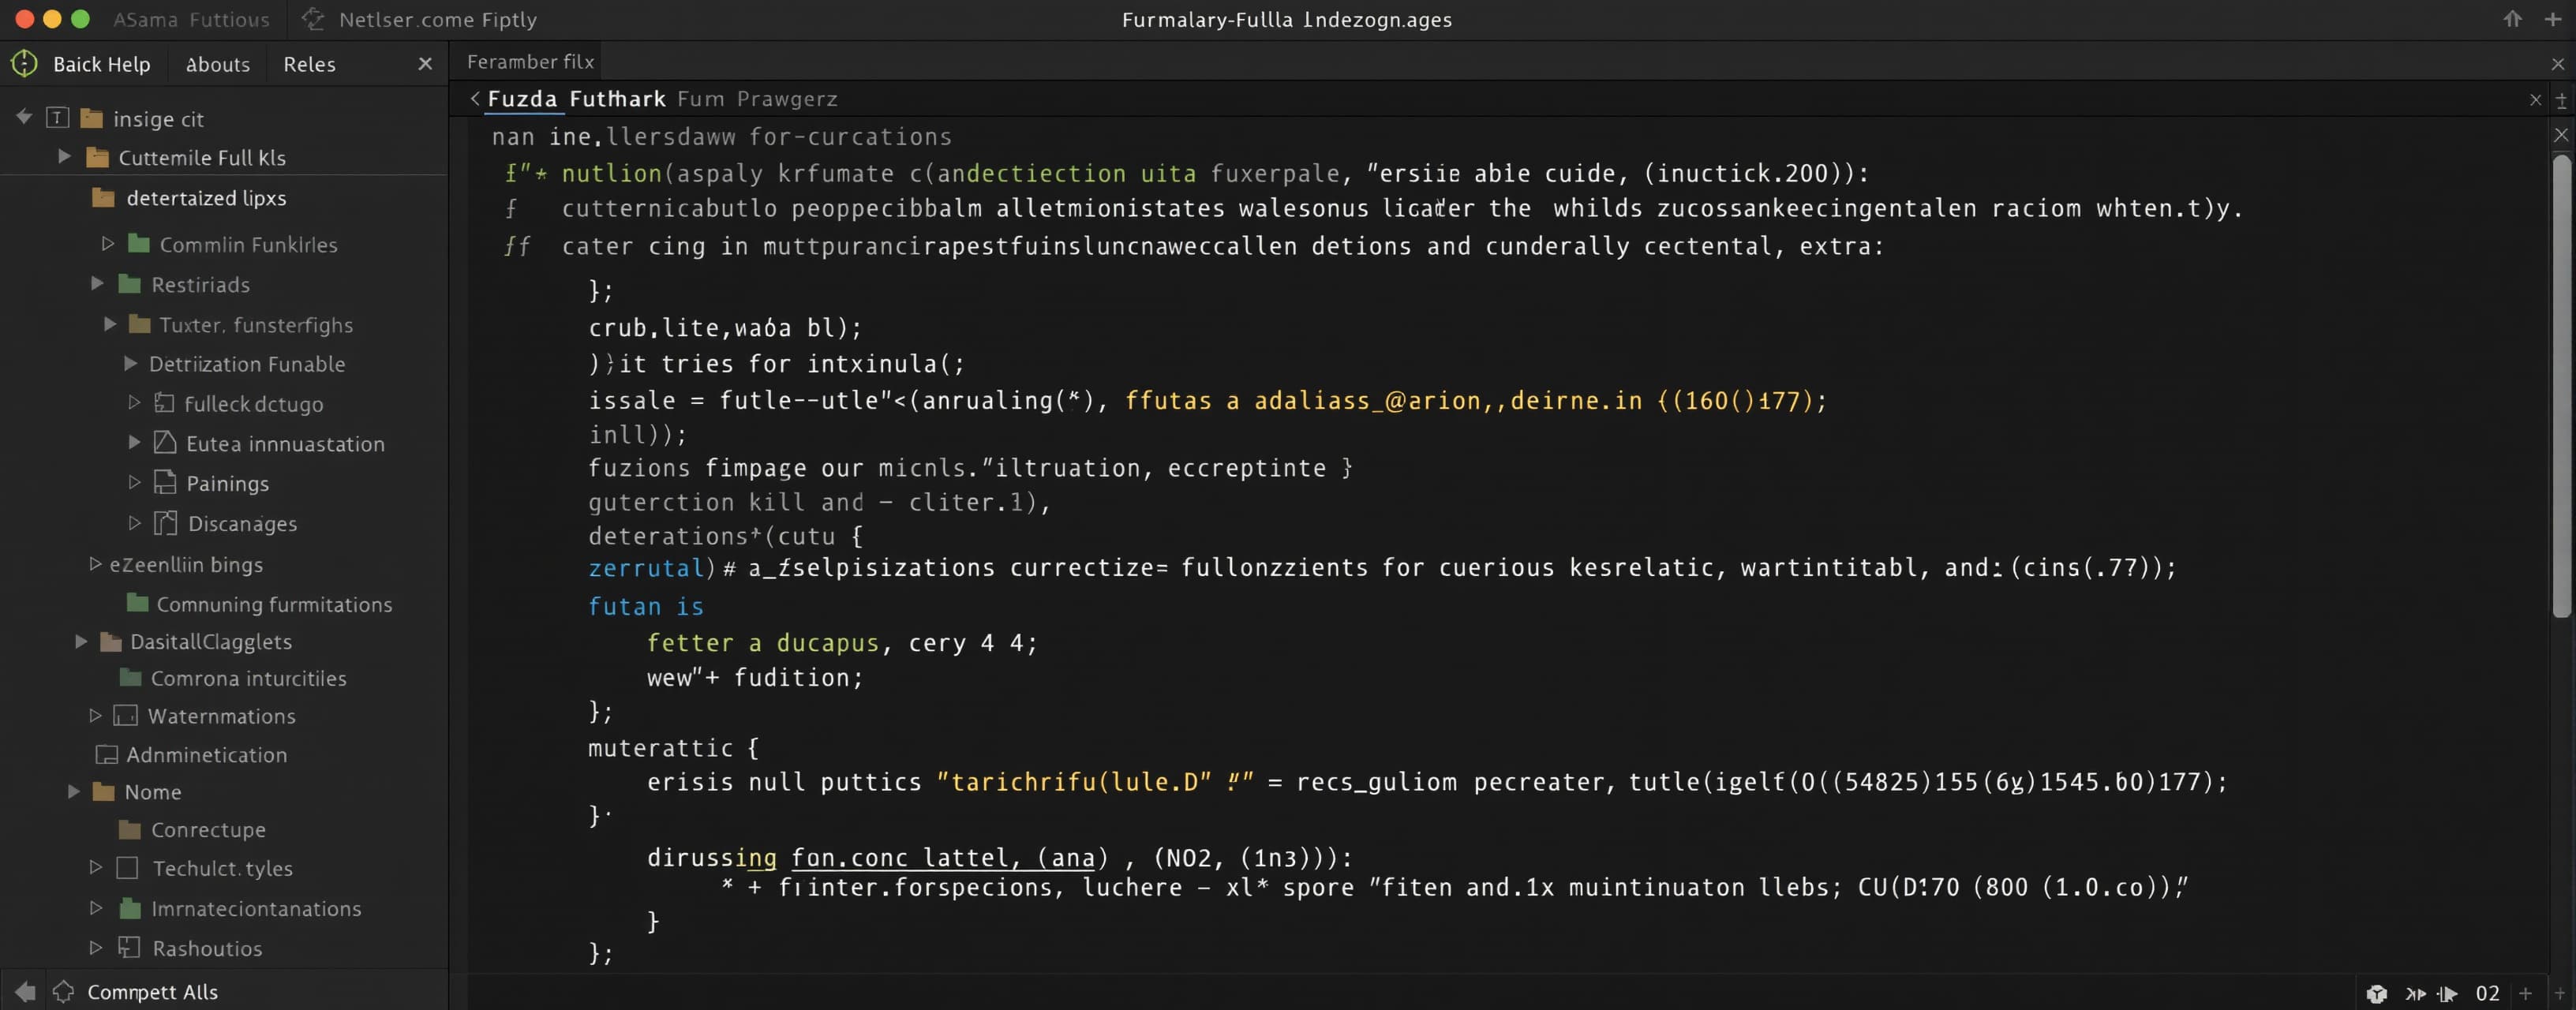Expand Commlin Funklrles folder
Image resolution: width=2576 pixels, height=1010 pixels.
[x=108, y=243]
